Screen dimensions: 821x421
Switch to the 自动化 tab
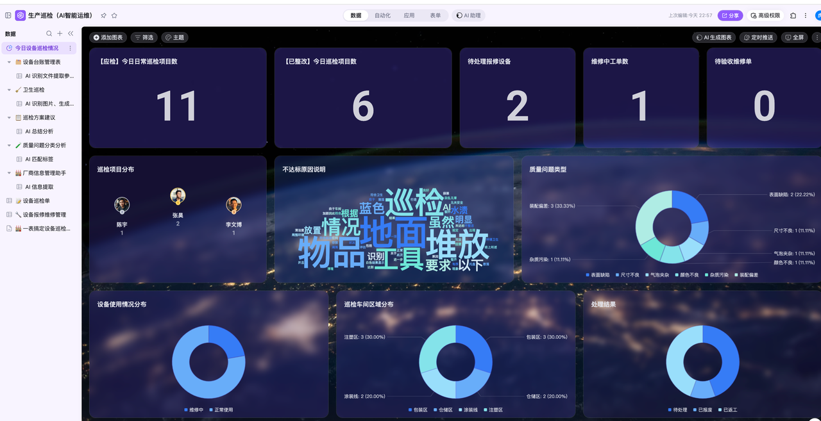point(383,15)
